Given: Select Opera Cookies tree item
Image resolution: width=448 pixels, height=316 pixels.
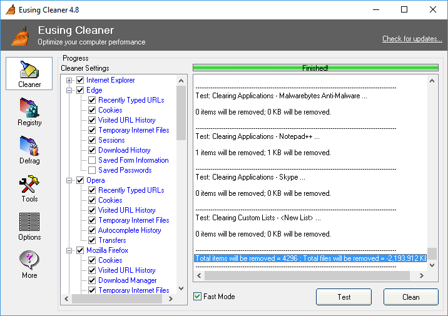Looking at the screenshot, I should pos(110,200).
